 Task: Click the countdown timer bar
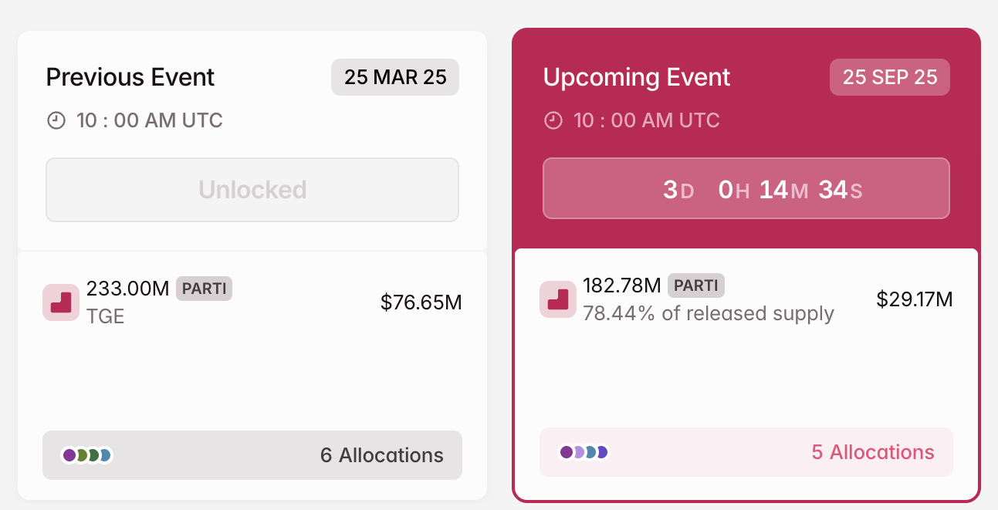pos(746,188)
